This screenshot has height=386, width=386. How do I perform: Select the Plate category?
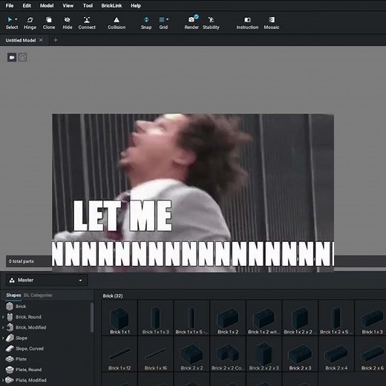pos(21,359)
